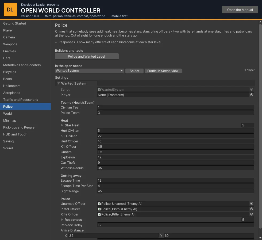Click the Select button

134,71
